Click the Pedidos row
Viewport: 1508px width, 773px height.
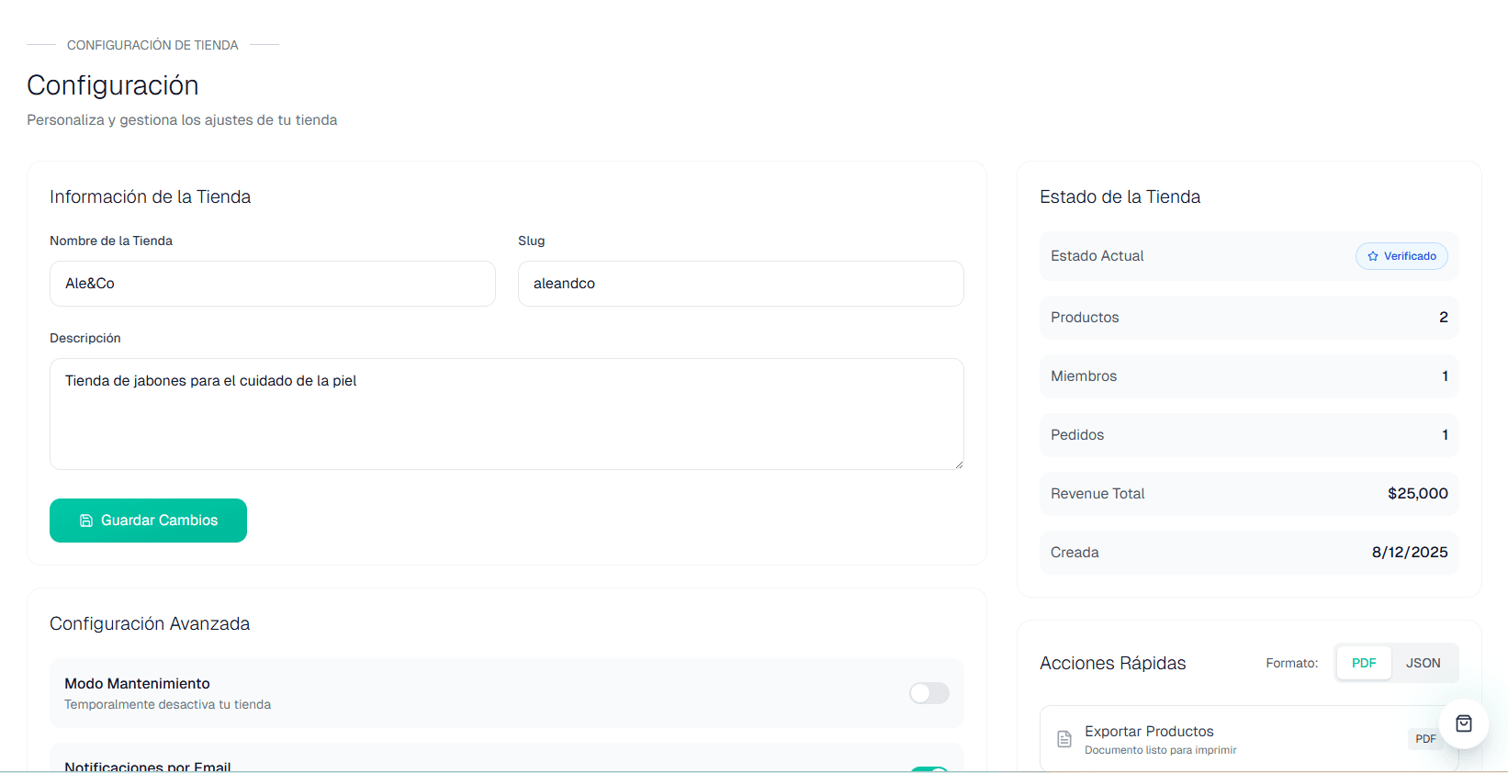[x=1249, y=435]
